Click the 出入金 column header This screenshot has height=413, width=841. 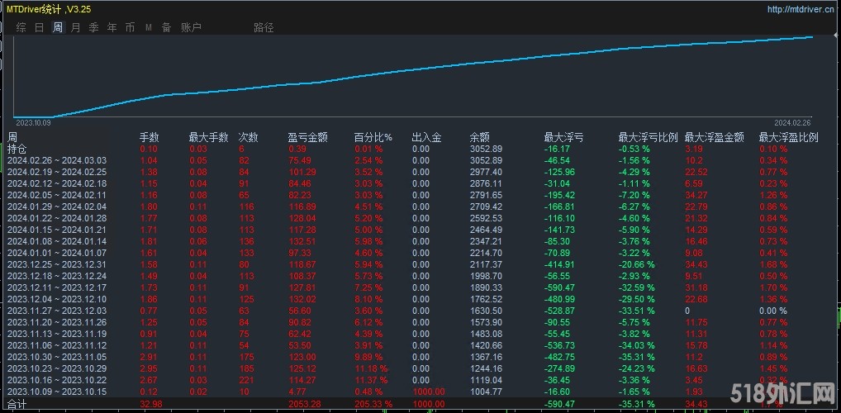[x=427, y=138]
